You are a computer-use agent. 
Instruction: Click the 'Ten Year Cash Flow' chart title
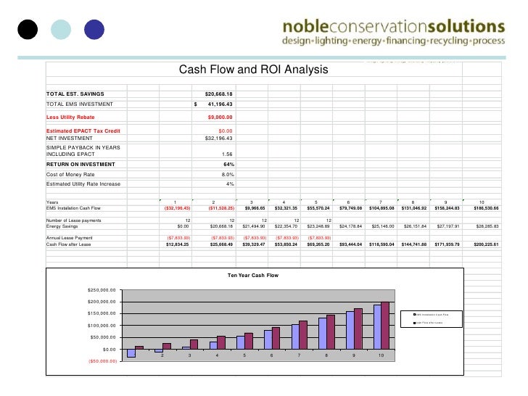point(253,275)
